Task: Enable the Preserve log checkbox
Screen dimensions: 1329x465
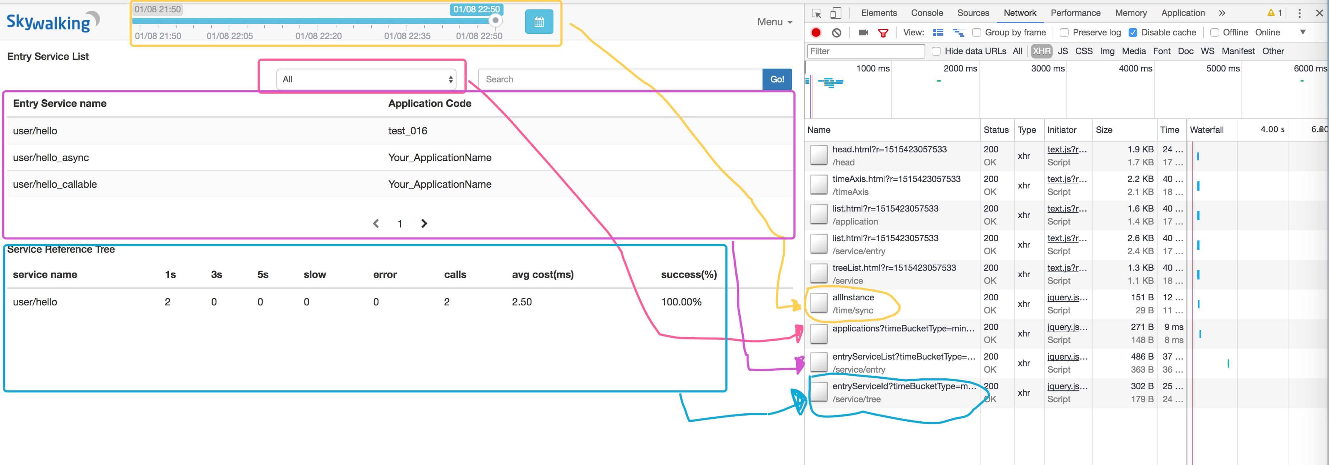Action: [1064, 32]
